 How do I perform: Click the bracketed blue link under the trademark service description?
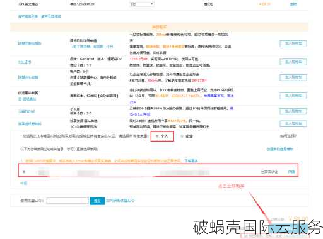coord(93,47)
